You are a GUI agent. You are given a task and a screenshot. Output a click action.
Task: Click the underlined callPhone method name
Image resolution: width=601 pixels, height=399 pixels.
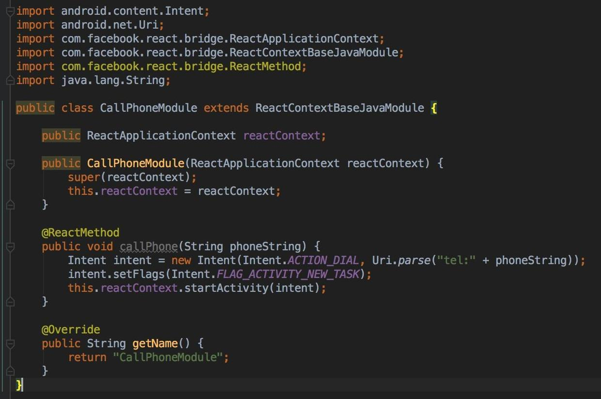[149, 247]
